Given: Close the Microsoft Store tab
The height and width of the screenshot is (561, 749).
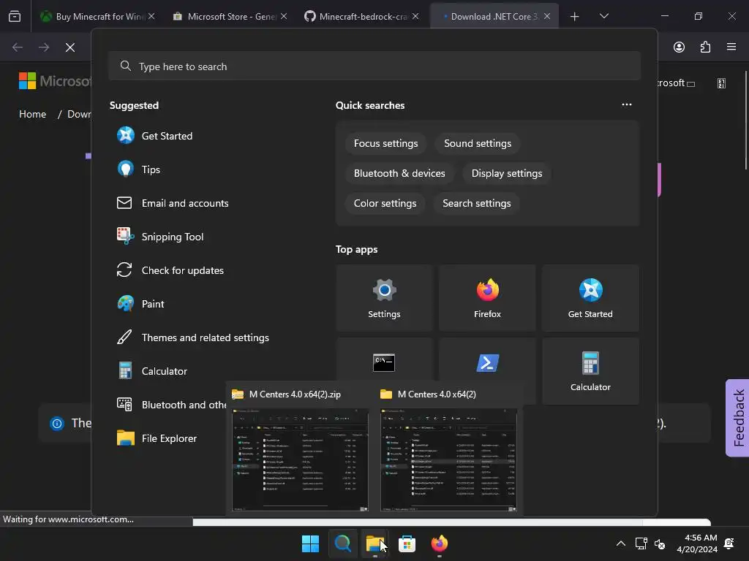Looking at the screenshot, I should click(283, 16).
